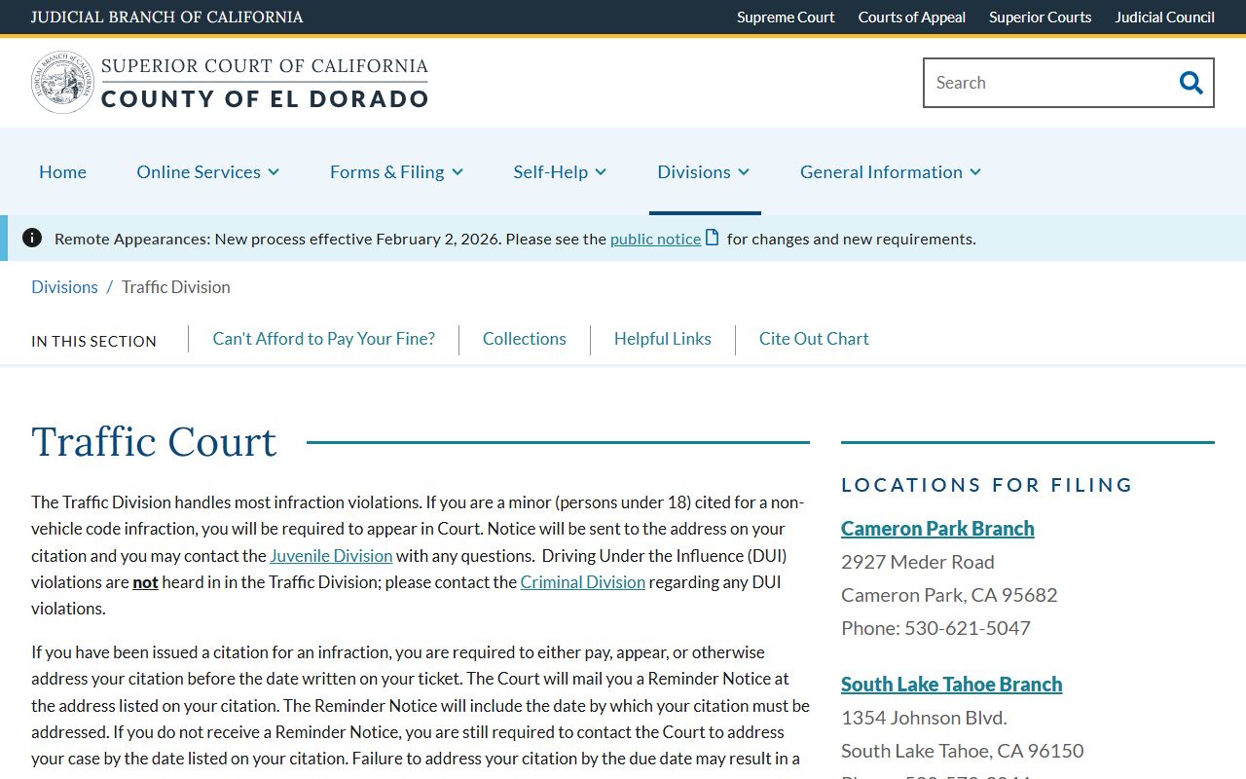Image resolution: width=1246 pixels, height=779 pixels.
Task: Open the public notice link
Action: [x=655, y=239]
